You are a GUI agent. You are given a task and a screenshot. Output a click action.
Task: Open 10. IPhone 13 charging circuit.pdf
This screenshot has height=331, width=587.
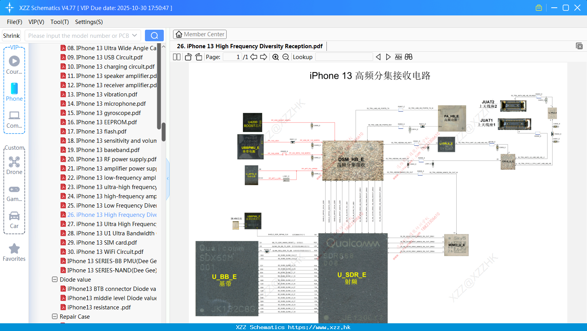(108, 67)
